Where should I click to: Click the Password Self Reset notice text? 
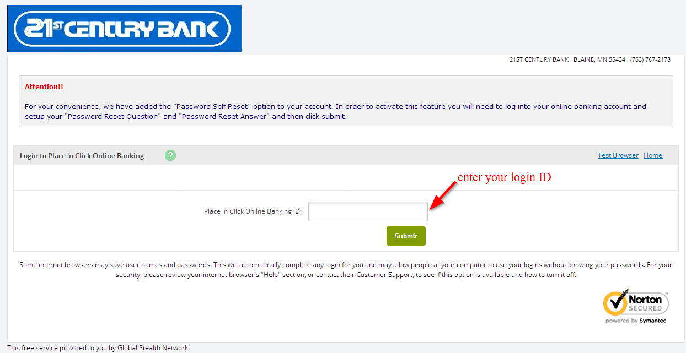click(335, 111)
